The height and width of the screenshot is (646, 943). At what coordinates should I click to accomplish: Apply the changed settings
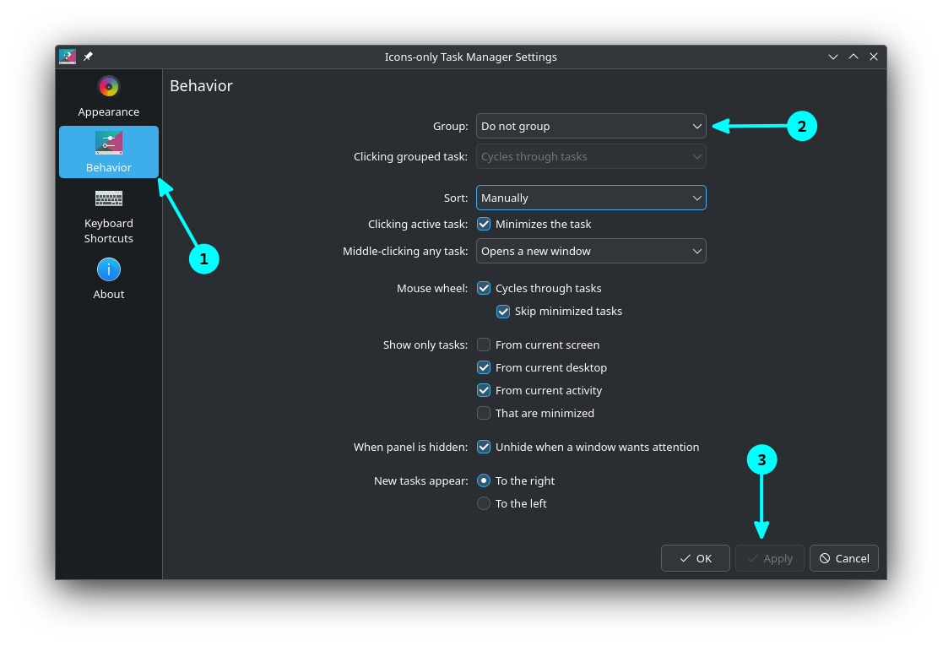769,558
